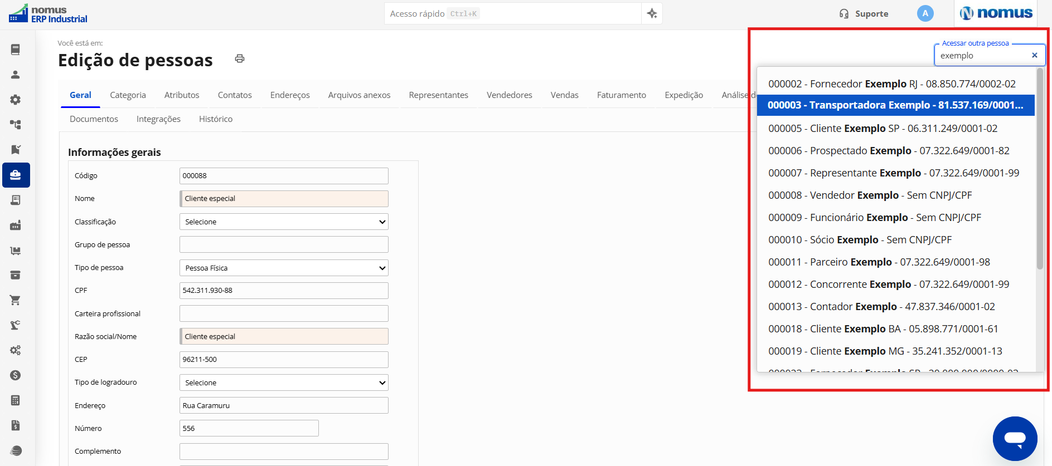Select the highlighted briefcase sidebar icon

pos(16,175)
